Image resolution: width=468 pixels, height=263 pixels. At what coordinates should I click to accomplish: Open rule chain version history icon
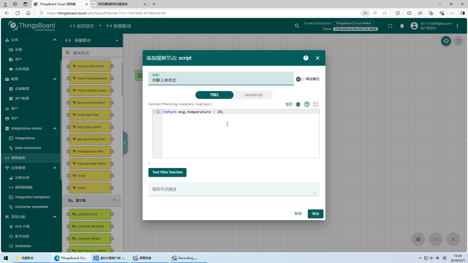446,41
